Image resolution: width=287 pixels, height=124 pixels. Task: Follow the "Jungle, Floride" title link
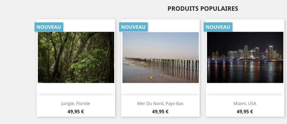point(76,104)
